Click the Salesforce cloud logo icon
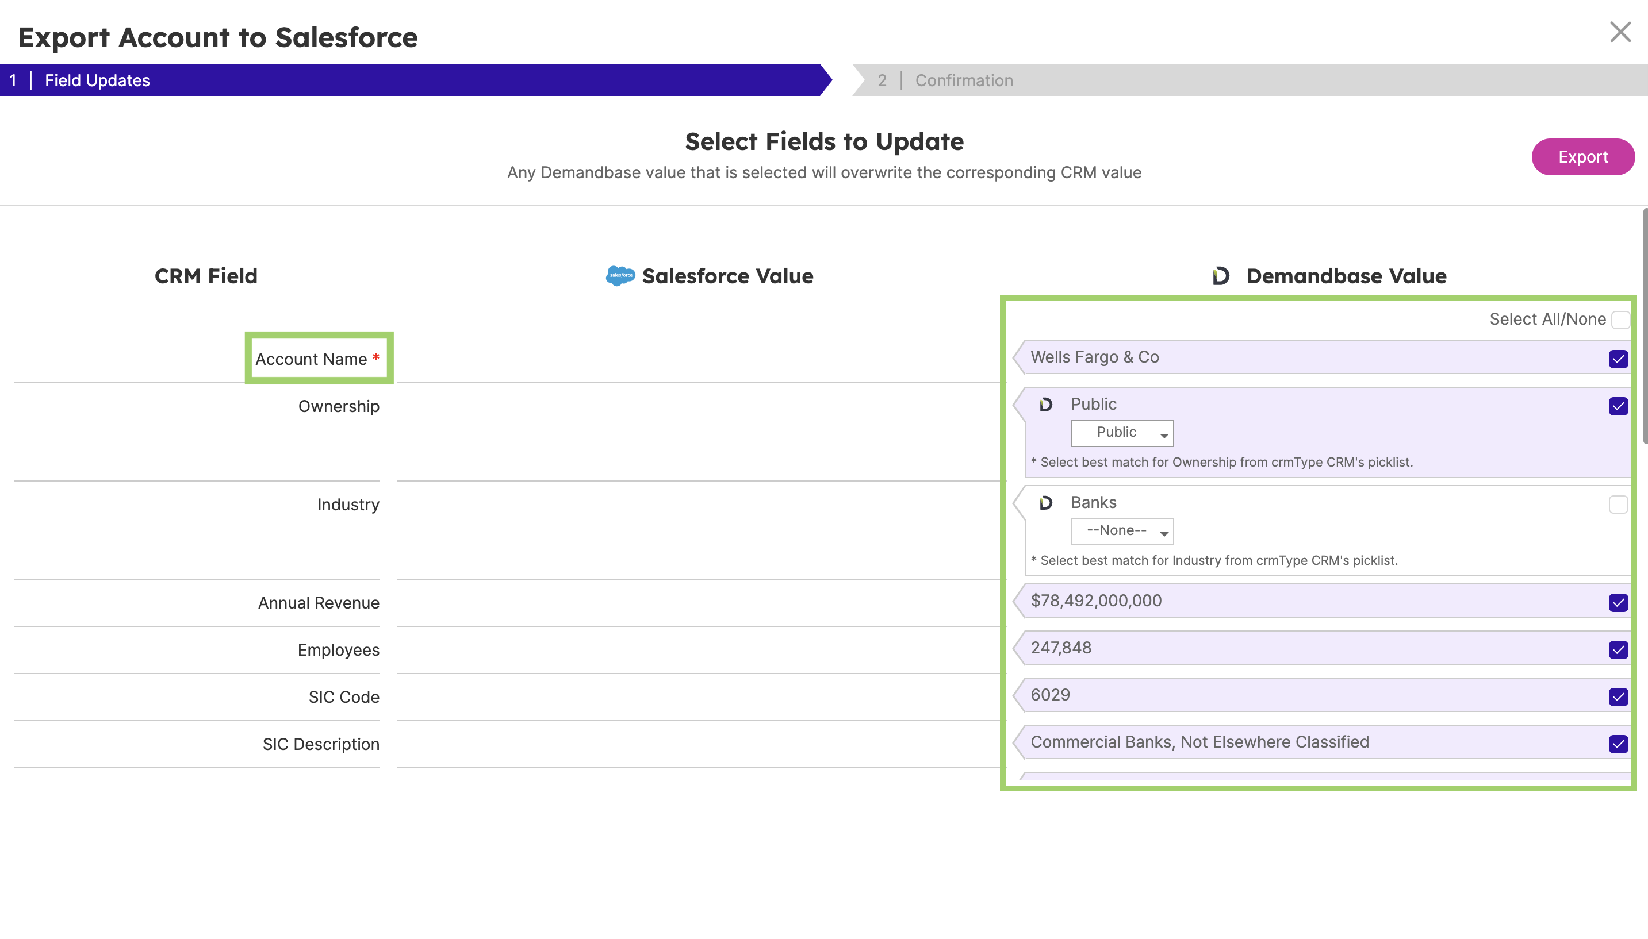The image size is (1648, 939). 620,275
